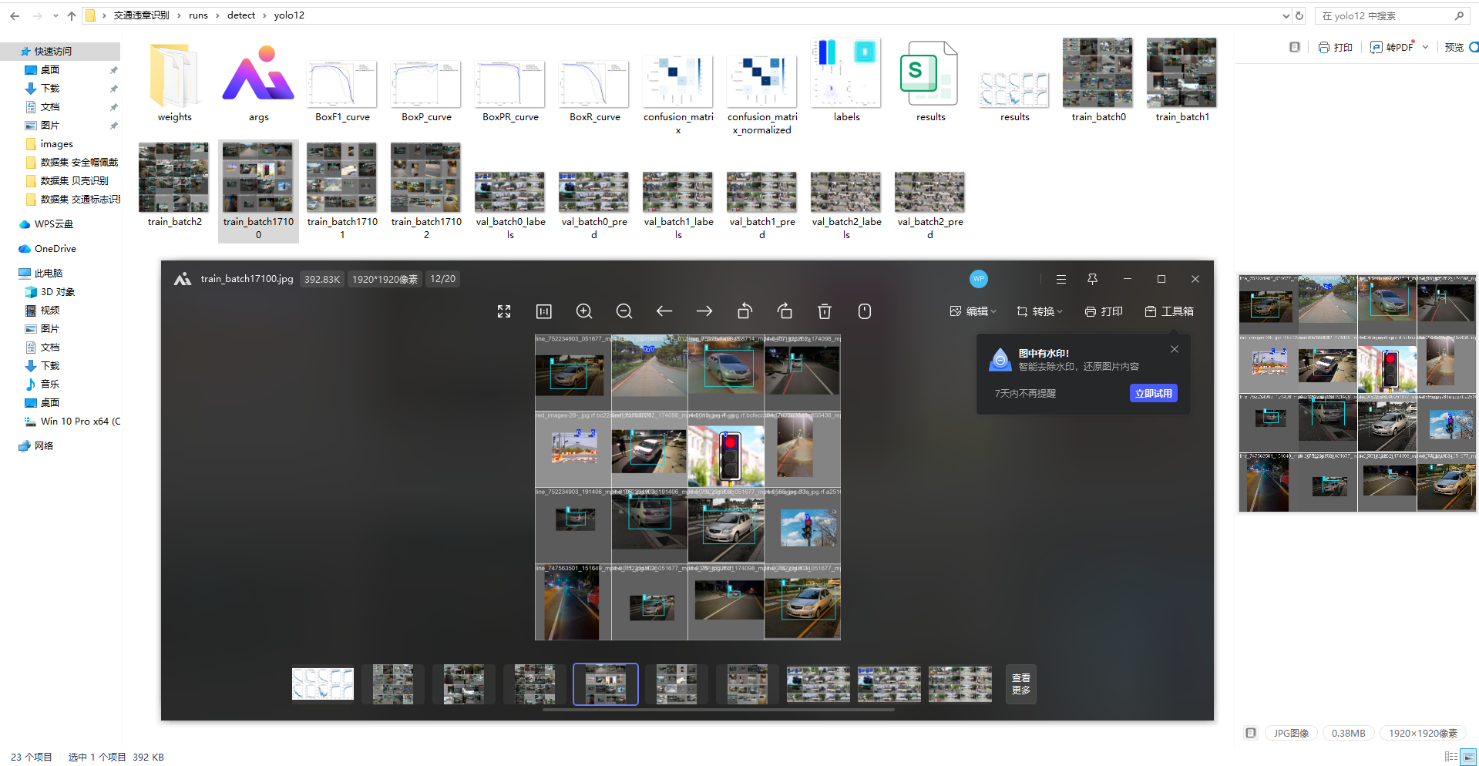1479x766 pixels.
Task: Open the weights folder
Action: tap(174, 82)
